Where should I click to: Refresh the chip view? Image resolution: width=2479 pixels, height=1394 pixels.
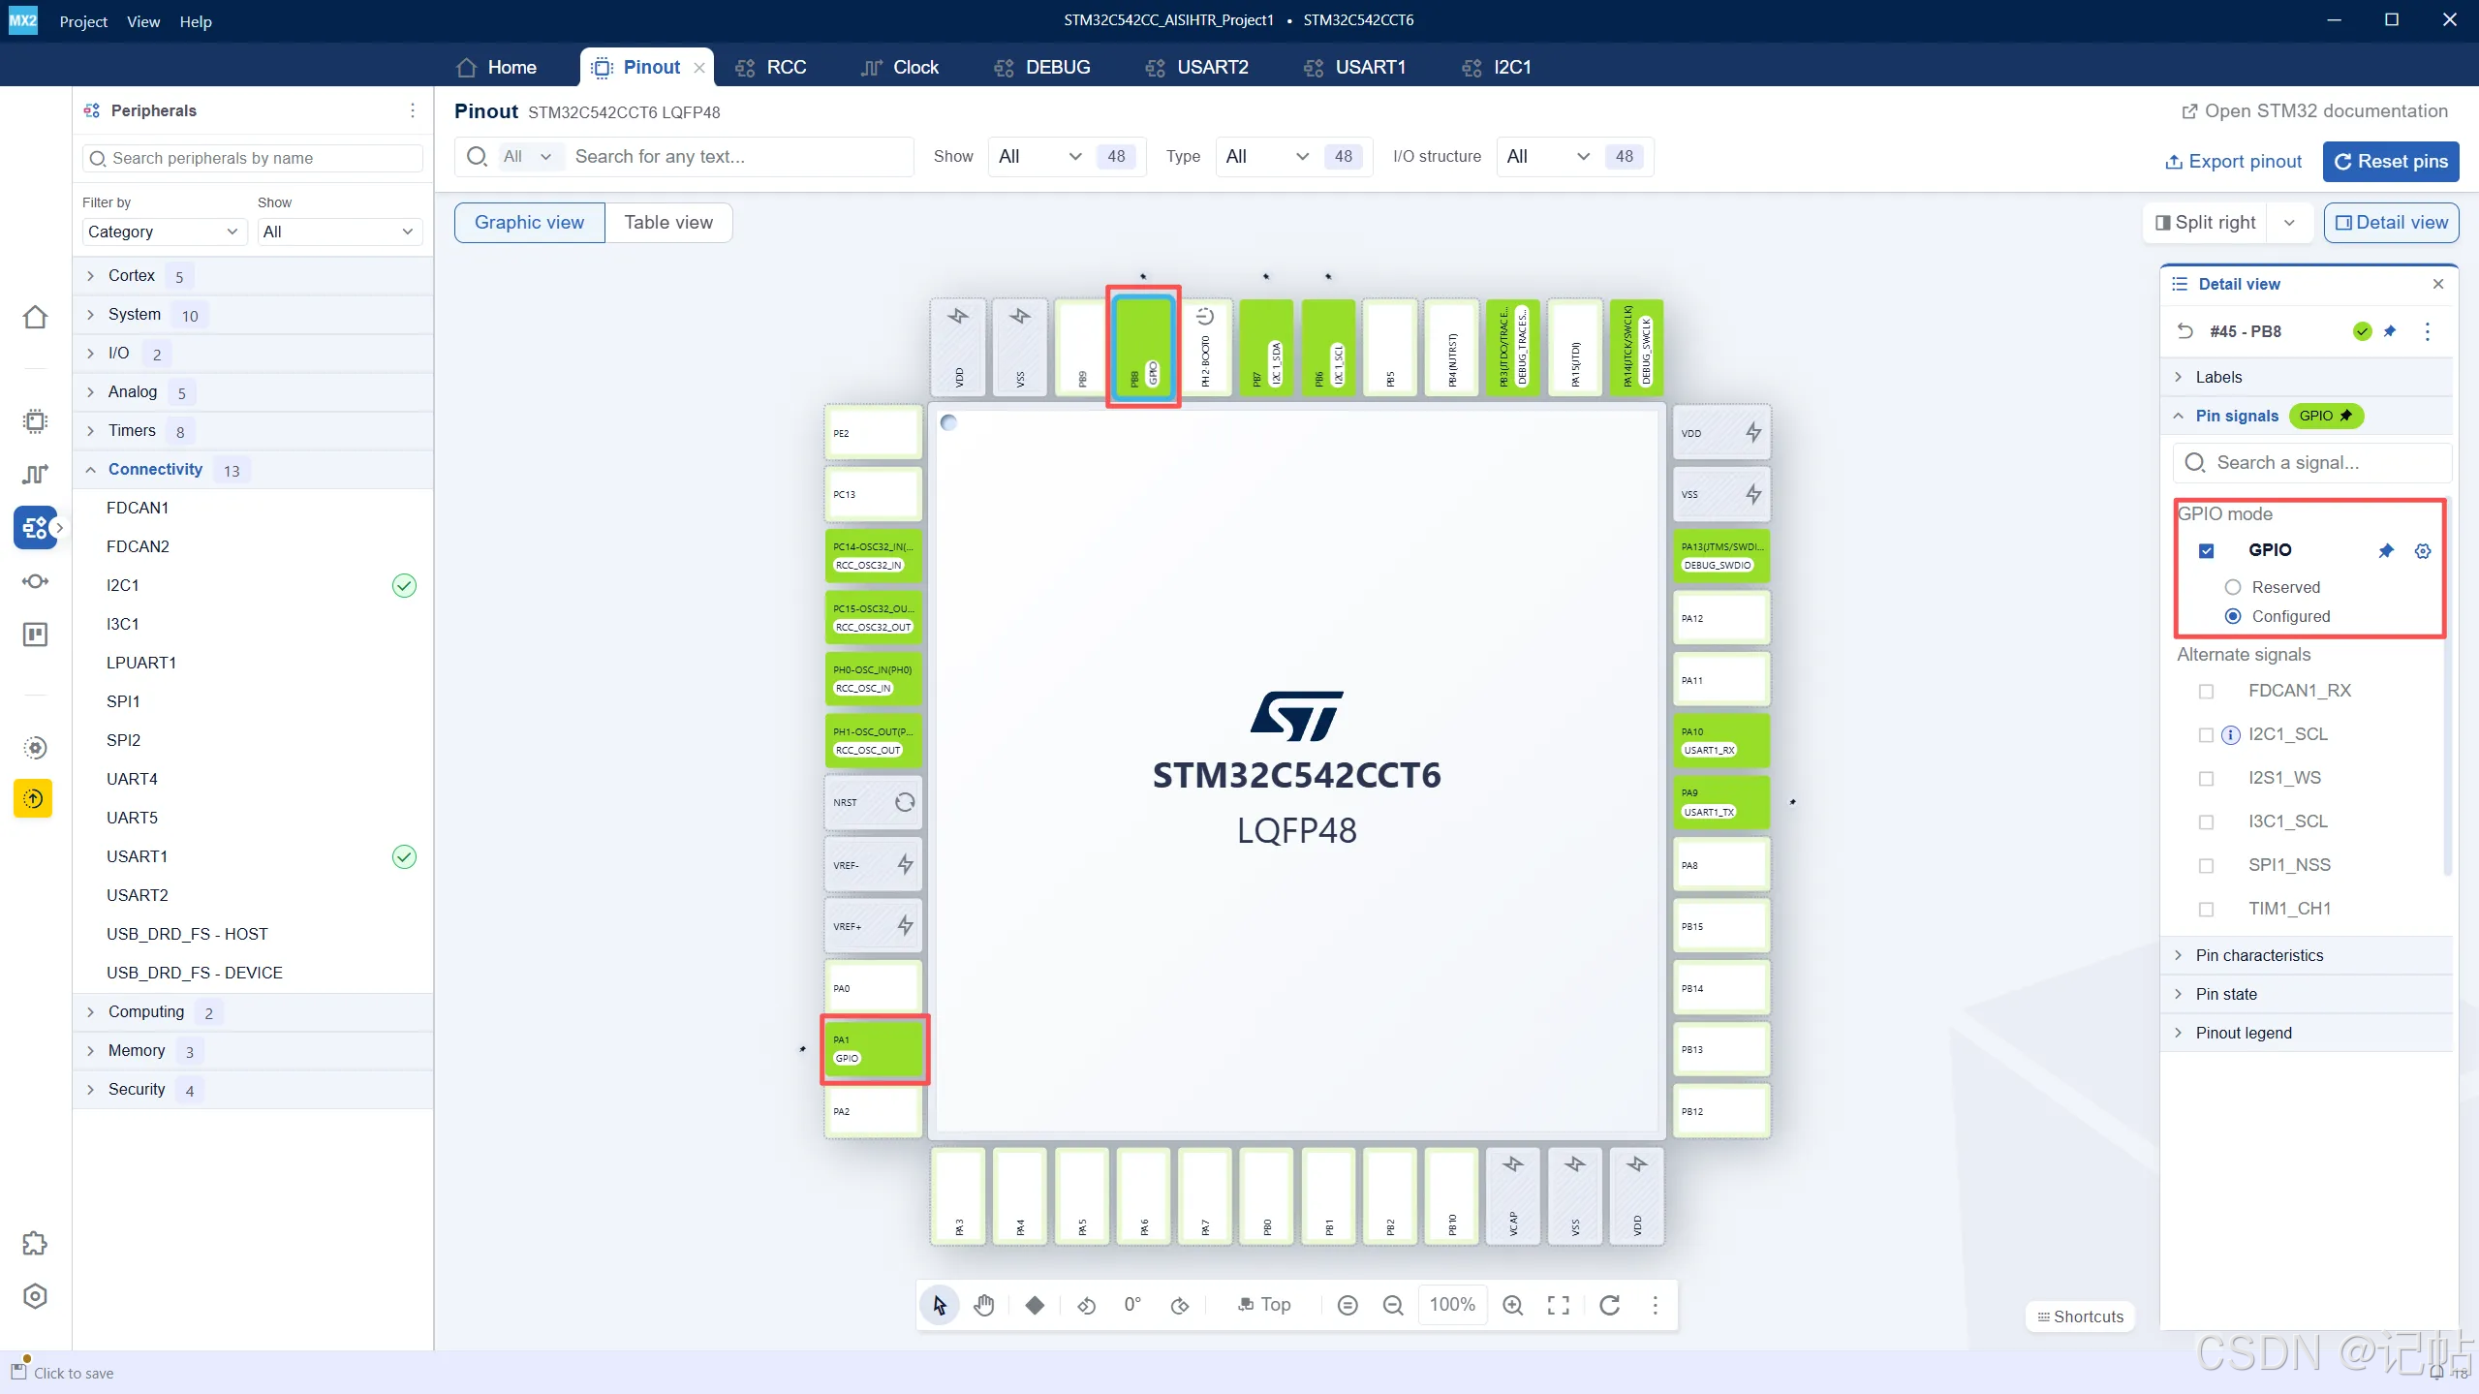pos(1610,1305)
